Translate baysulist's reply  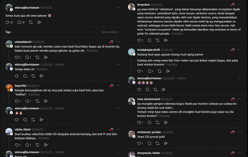34,95
